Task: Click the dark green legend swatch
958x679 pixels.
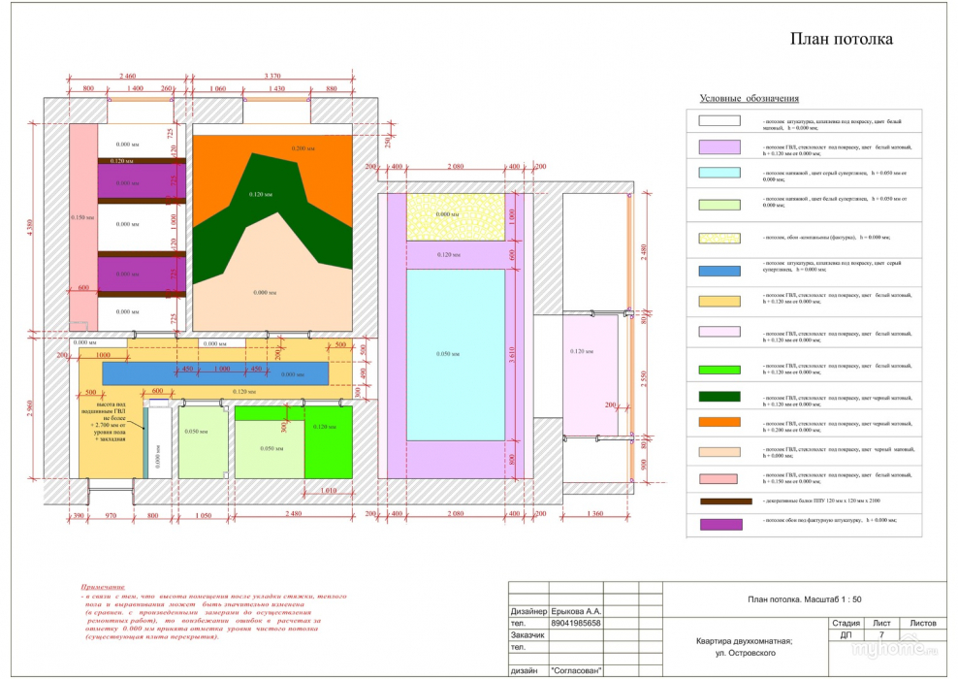Action: (718, 397)
